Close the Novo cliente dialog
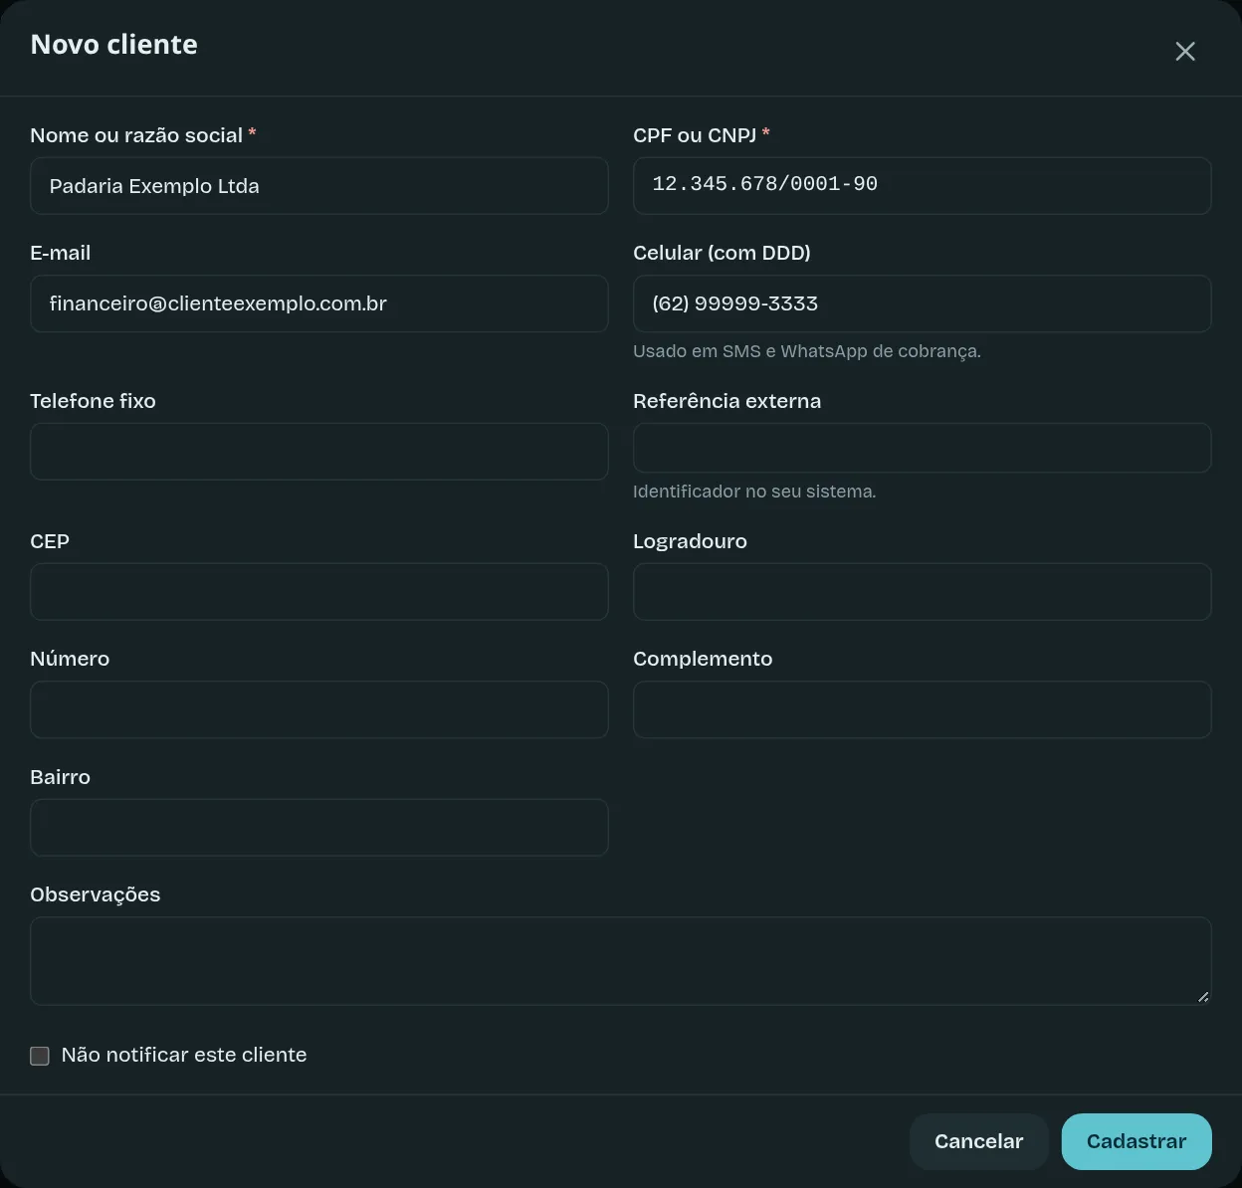Screen dimensions: 1242x1188 tap(1184, 51)
